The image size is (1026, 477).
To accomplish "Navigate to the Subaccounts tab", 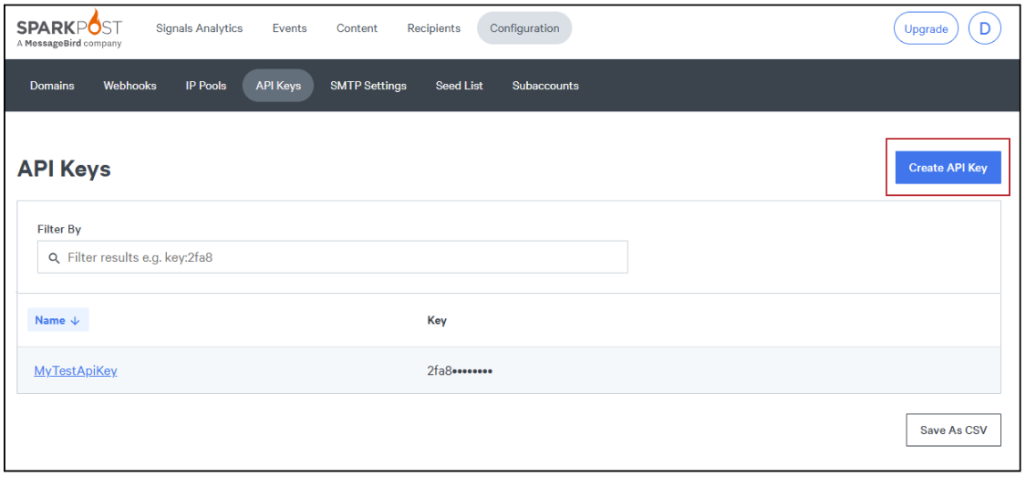I will click(545, 86).
